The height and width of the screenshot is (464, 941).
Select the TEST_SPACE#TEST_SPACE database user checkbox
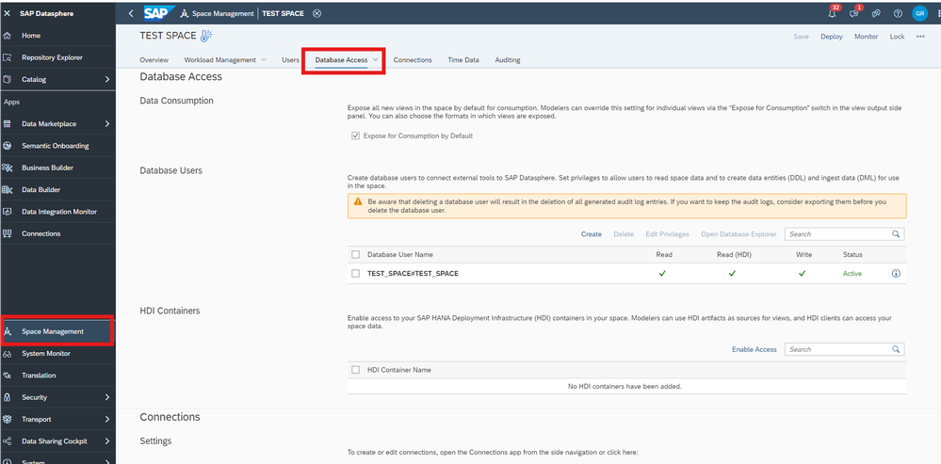(355, 274)
